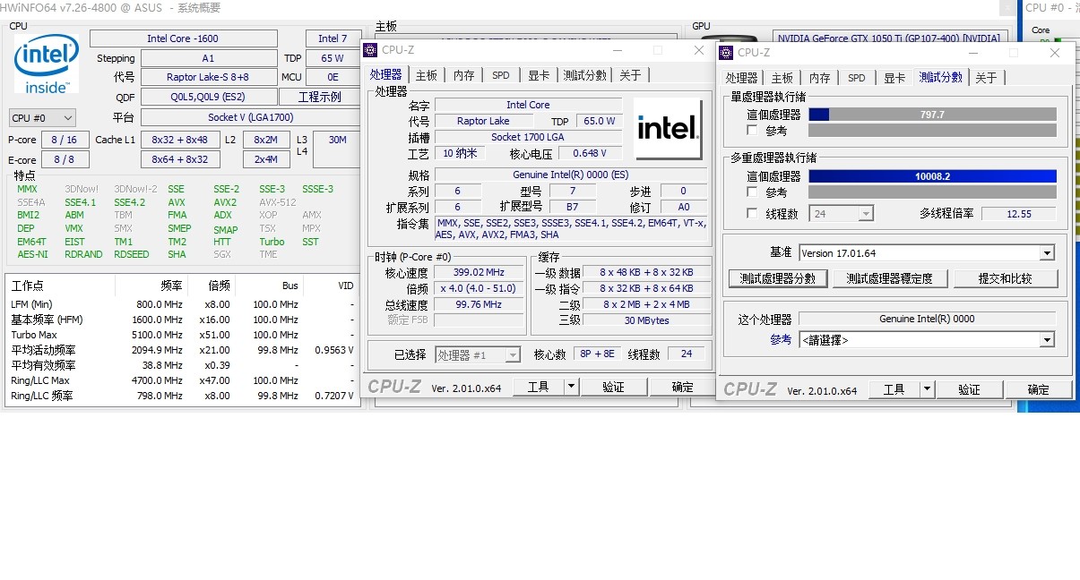Viewport: 1080px width, 580px height.
Task: Click the blue 參考 link beside <請選擇>
Action: coord(781,340)
